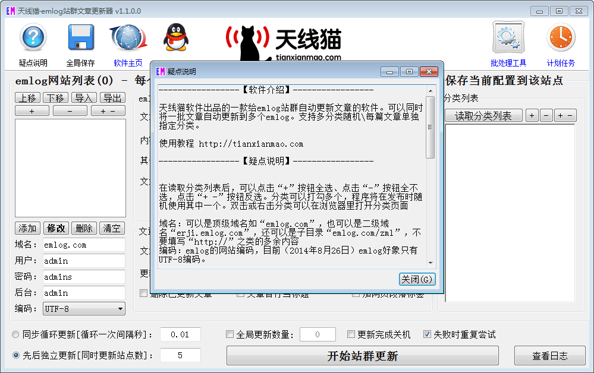This screenshot has width=594, height=373.
Task: Click the loop interval field showing 0.01
Action: pyautogui.click(x=180, y=334)
